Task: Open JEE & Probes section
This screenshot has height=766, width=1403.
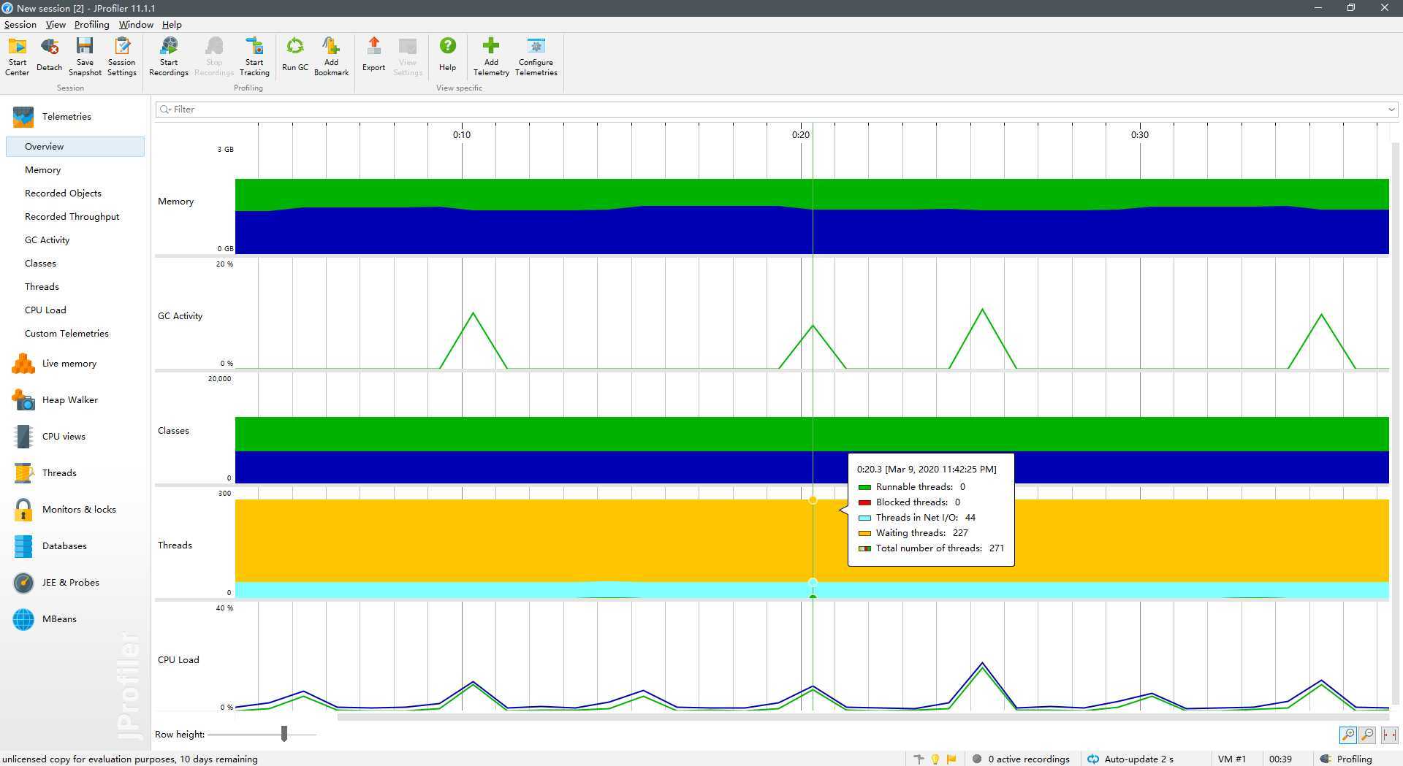Action: [x=70, y=582]
